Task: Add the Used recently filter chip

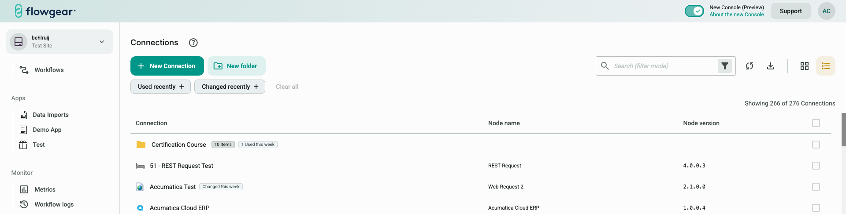Action: [160, 87]
